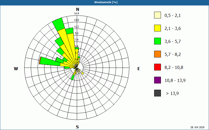Click the "2,1 - 3,6" legend label
This screenshot has height=130, width=209.
pos(173,29)
